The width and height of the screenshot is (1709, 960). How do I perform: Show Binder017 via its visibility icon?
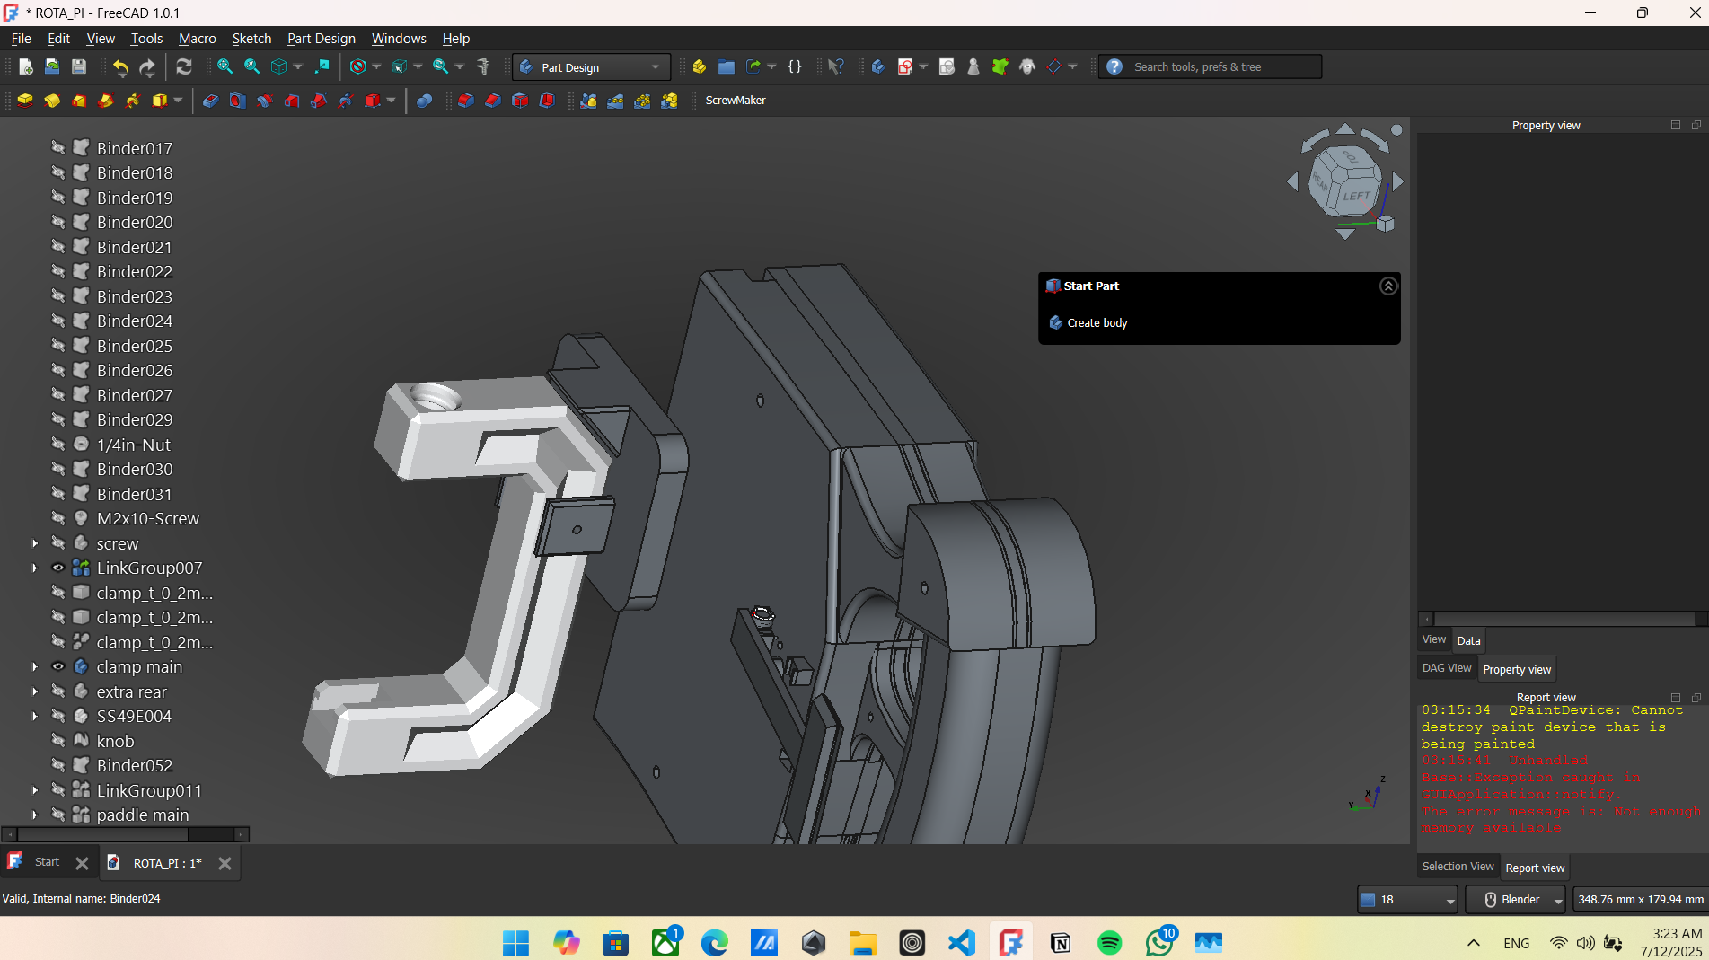coord(58,148)
